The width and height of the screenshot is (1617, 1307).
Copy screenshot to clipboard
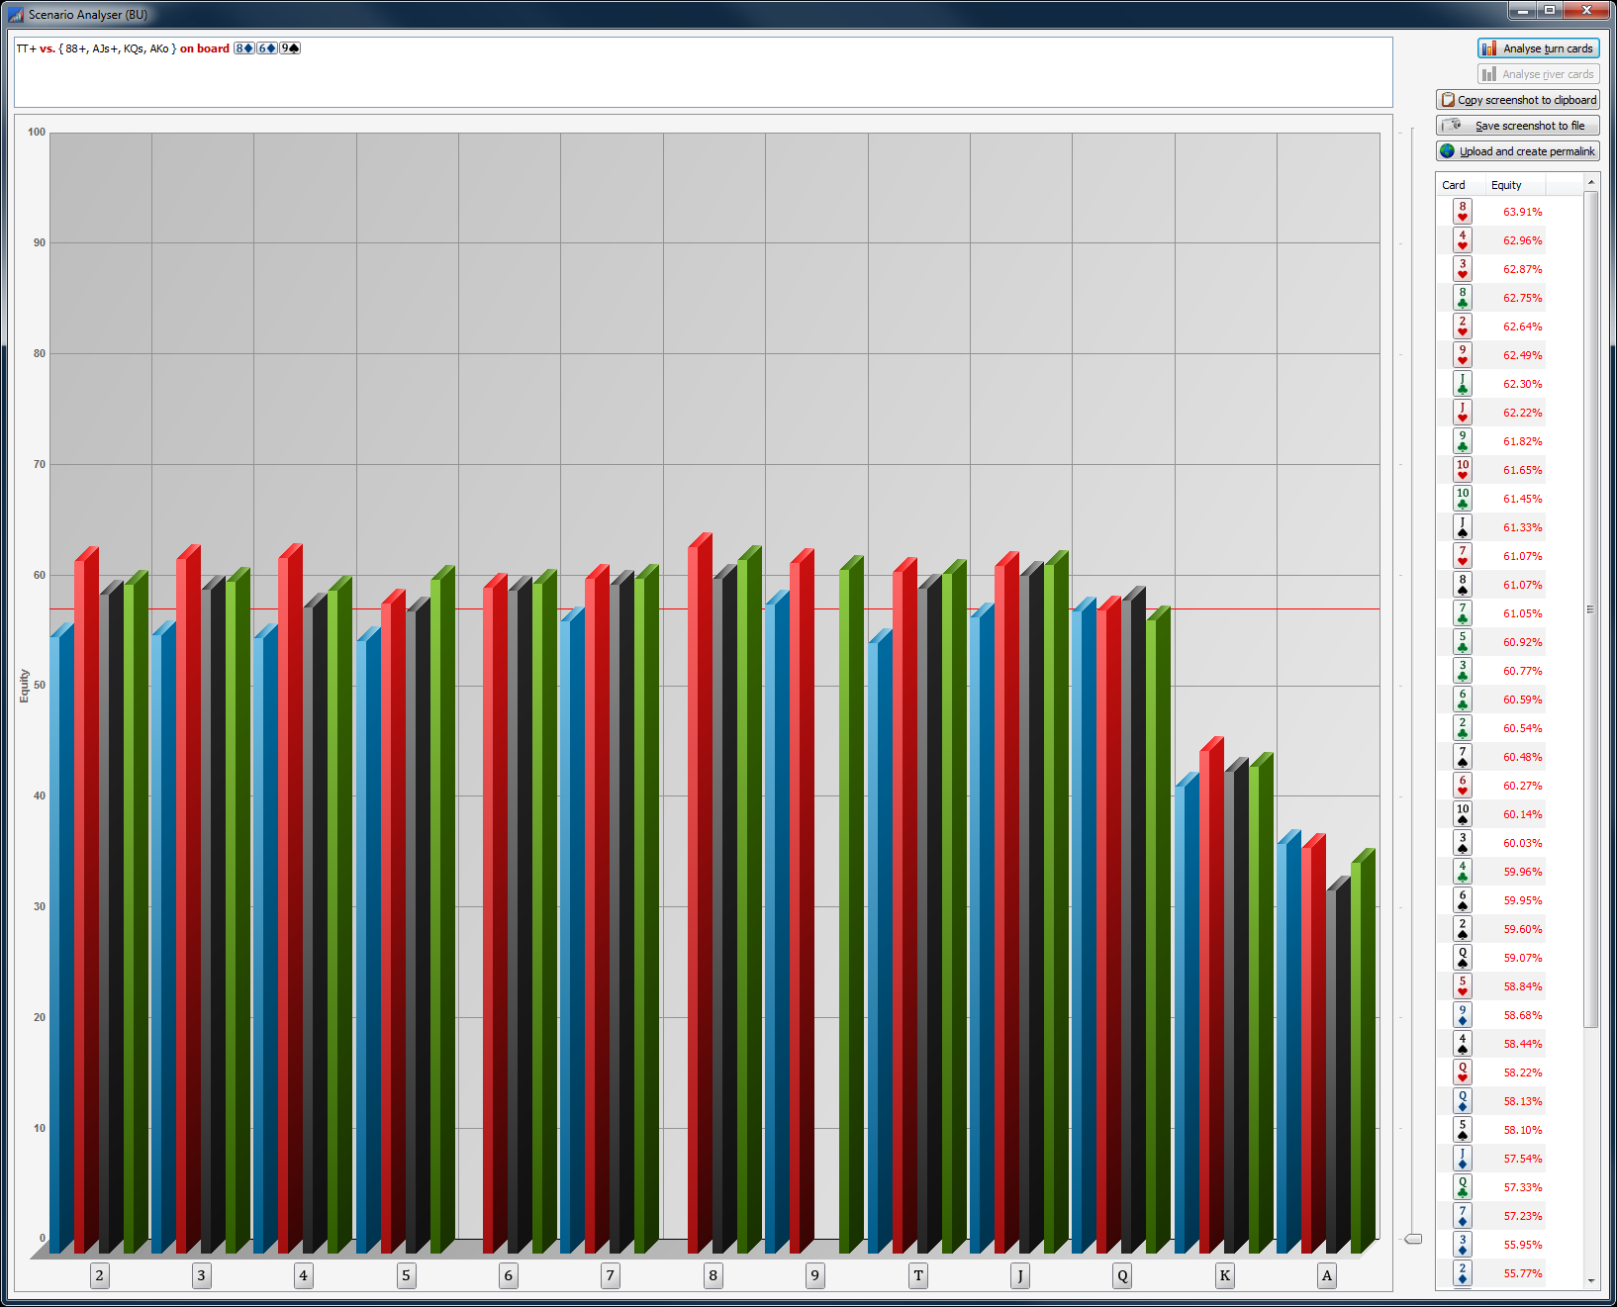coord(1517,100)
